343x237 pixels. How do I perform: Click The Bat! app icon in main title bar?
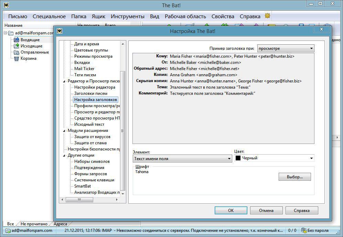[x=6, y=5]
